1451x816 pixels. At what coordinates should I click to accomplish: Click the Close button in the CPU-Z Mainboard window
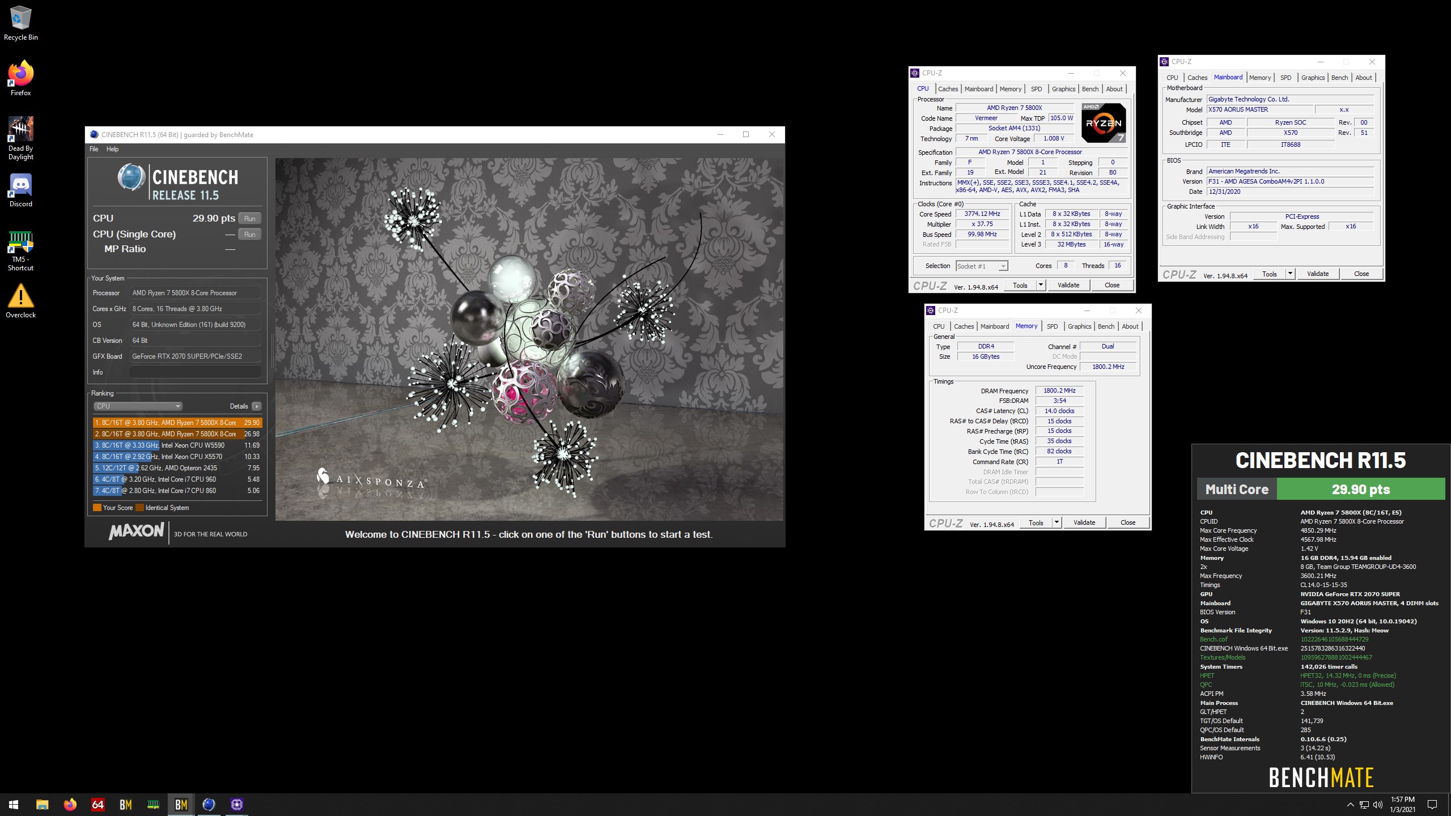[x=1361, y=274]
